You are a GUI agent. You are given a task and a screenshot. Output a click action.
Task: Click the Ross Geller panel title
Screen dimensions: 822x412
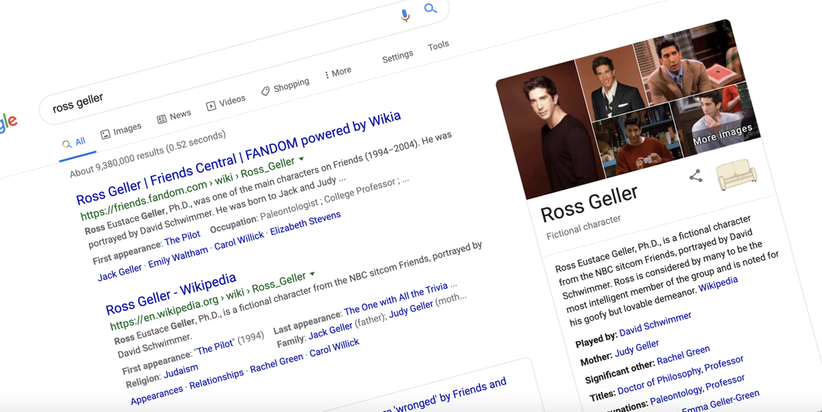coord(589,204)
